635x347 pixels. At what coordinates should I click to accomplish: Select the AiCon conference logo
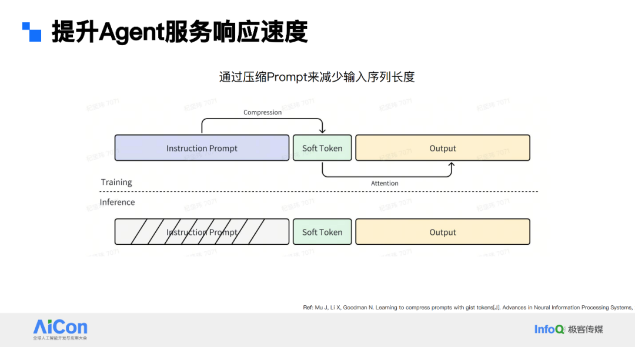pos(60,329)
